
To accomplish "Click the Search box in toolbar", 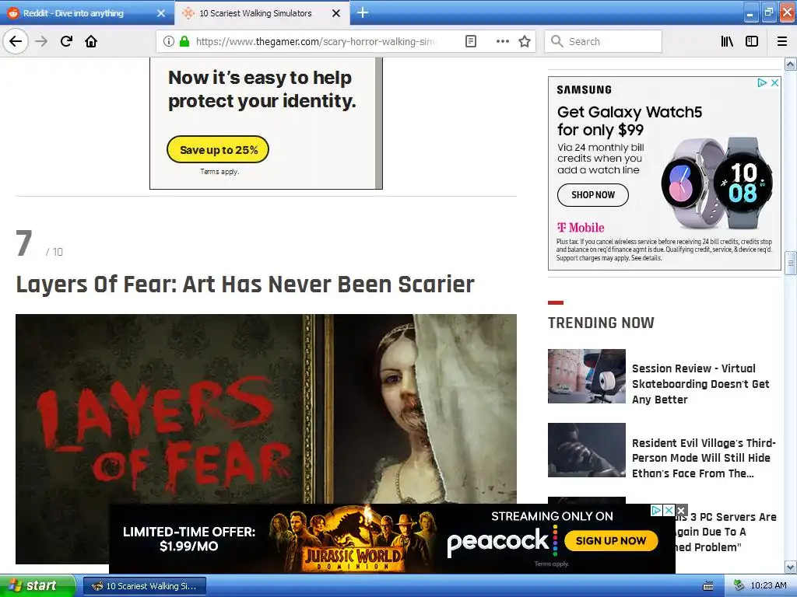I will [x=603, y=41].
